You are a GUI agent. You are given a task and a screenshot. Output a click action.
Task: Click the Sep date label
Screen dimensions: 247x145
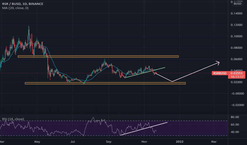(109, 142)
